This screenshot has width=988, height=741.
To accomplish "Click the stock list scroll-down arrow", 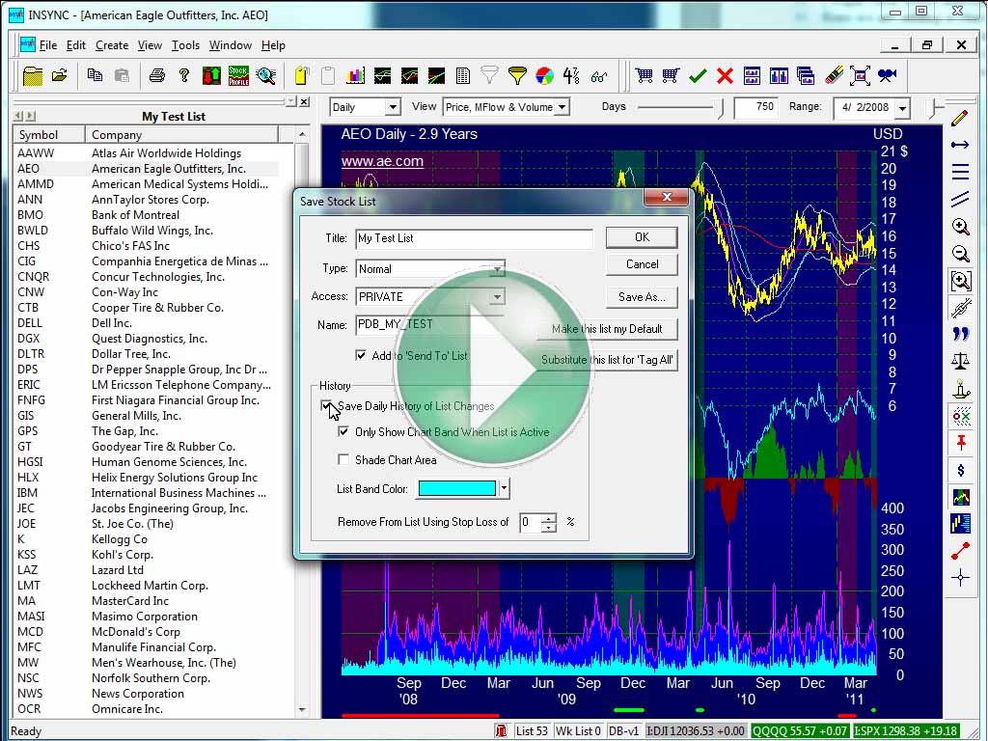I will click(x=302, y=709).
